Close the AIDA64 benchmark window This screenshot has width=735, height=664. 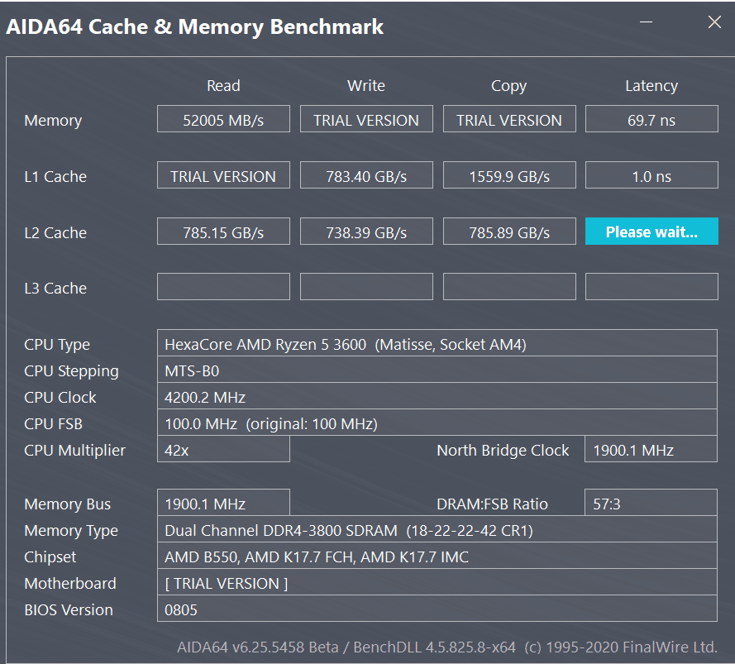point(714,22)
